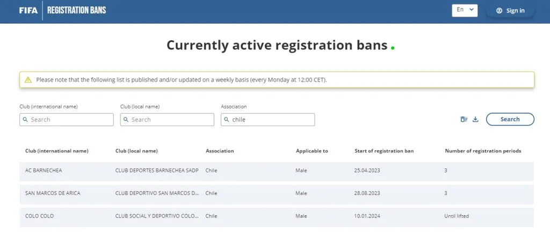The image size is (550, 234).
Task: Select the AC Barnechea row
Action: coord(276,171)
